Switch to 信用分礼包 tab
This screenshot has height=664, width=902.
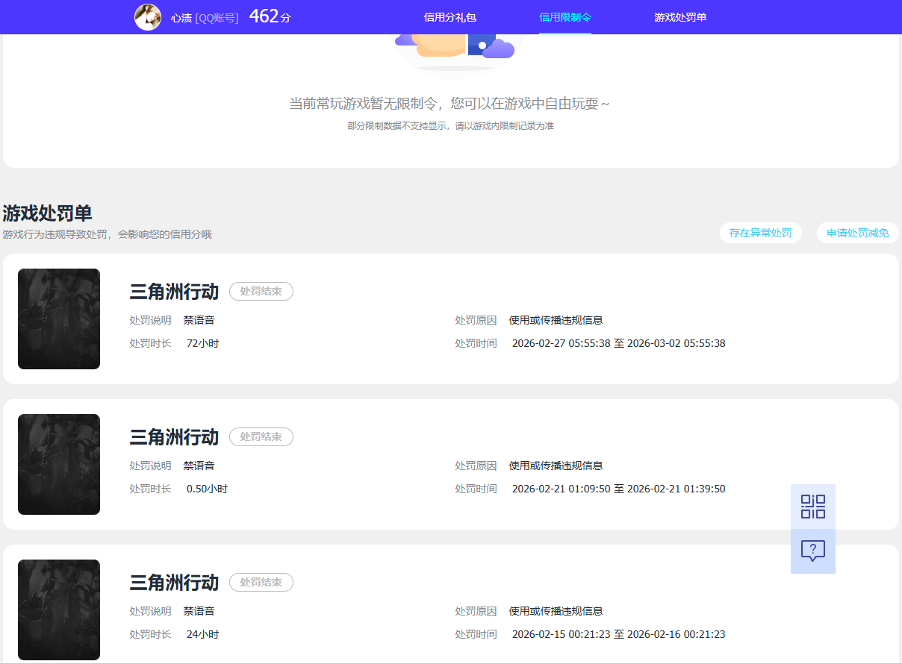click(450, 17)
